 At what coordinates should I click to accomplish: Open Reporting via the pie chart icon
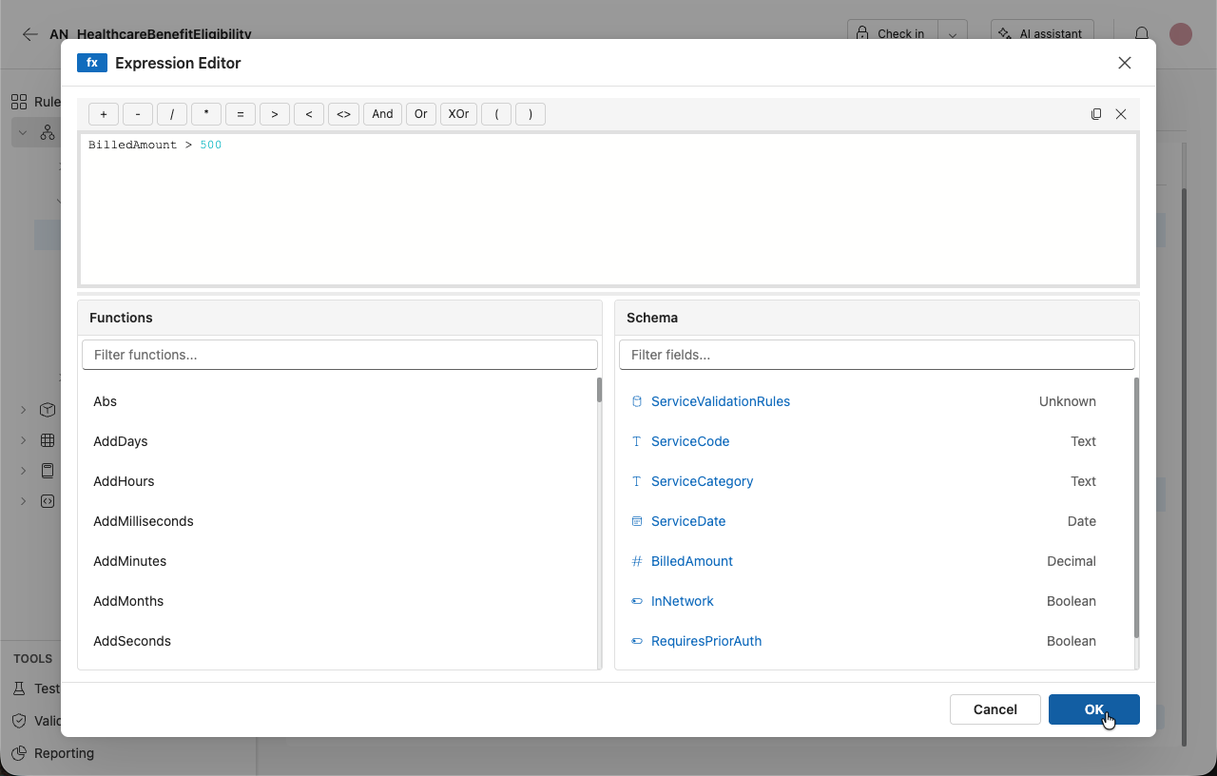coord(19,753)
